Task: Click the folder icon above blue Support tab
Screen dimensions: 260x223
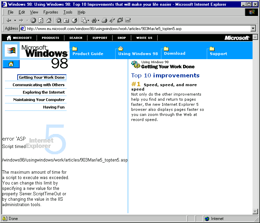Action: click(212, 49)
